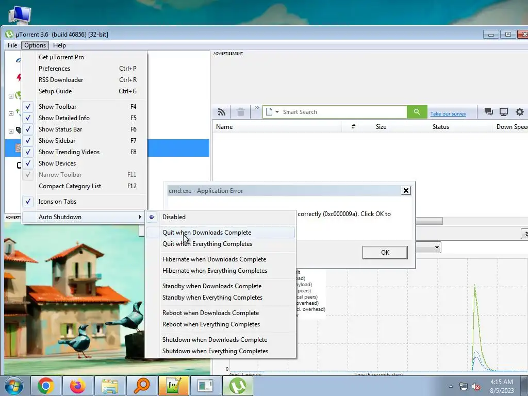Launch Firefox from taskbar
The width and height of the screenshot is (528, 396).
pos(77,386)
